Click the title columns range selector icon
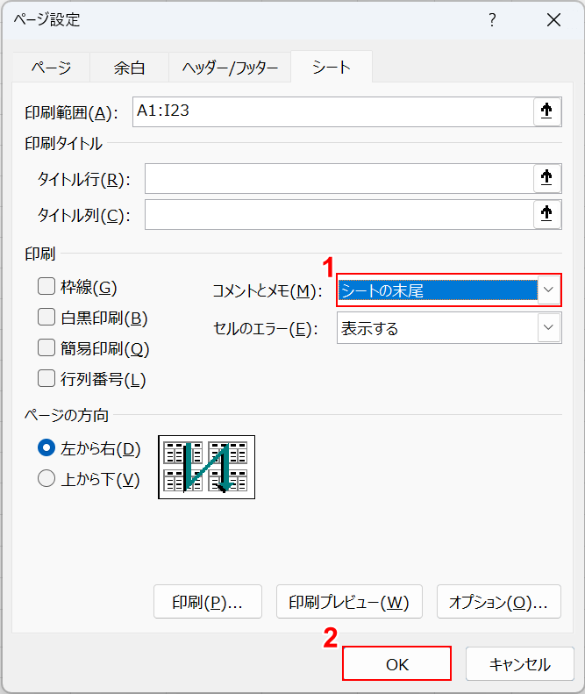Screen dimensions: 585x694 click(546, 214)
